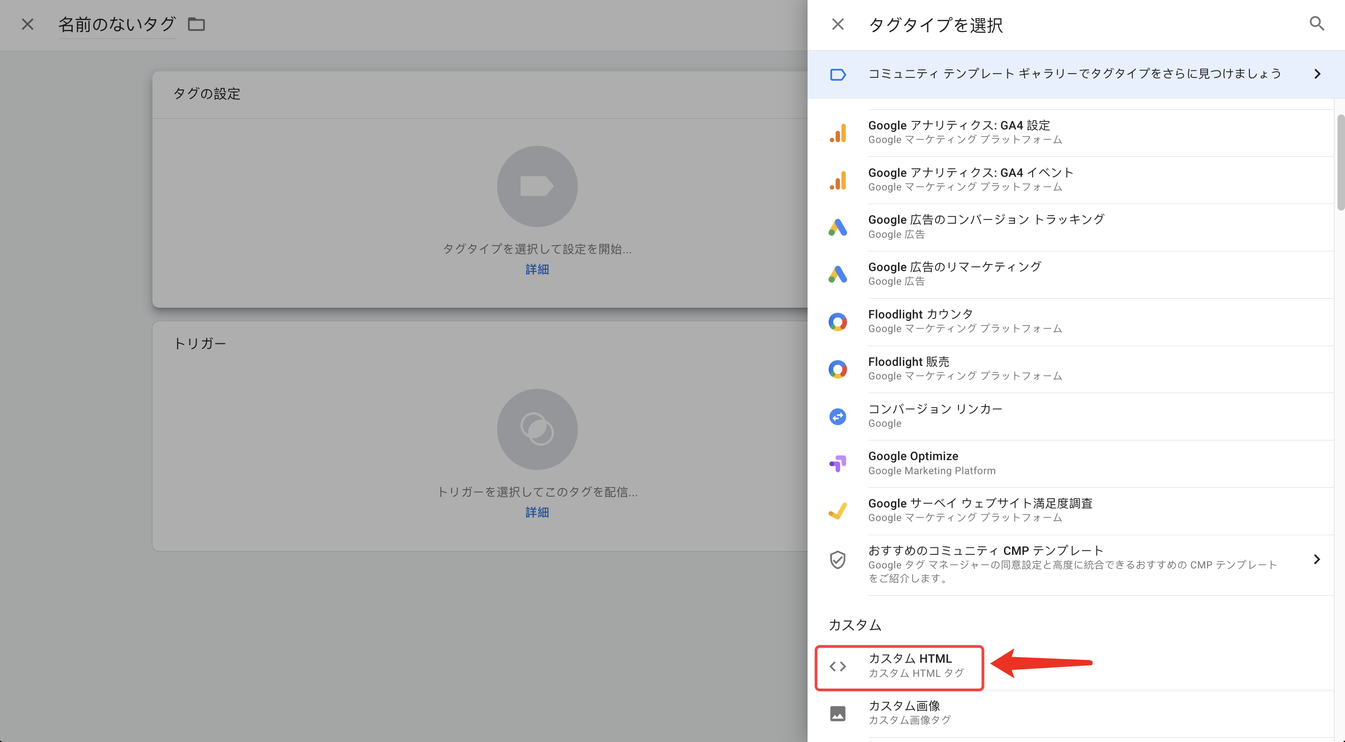
Task: Click the trigger placeholder icon
Action: pyautogui.click(x=537, y=429)
